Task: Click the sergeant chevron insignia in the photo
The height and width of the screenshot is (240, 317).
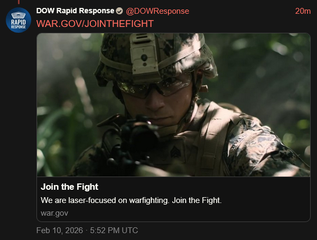Action: coord(175,152)
